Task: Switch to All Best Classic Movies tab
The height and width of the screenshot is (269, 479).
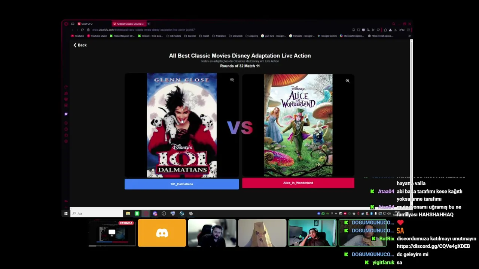Action: [129, 24]
